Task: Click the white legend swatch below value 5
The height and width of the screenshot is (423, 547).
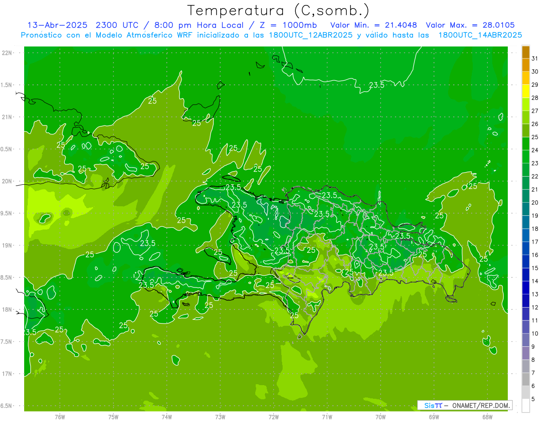Action: (526, 406)
